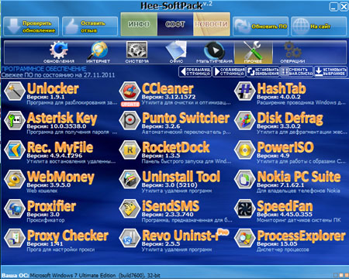Click the Проверить обновление button
Screen dimensions: 349x279
(31, 26)
